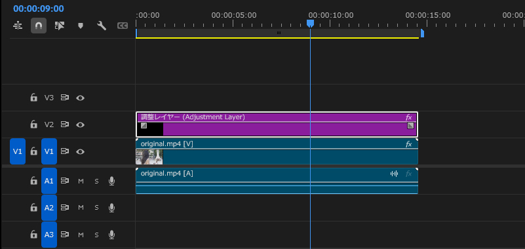Mute track A3

[81, 235]
